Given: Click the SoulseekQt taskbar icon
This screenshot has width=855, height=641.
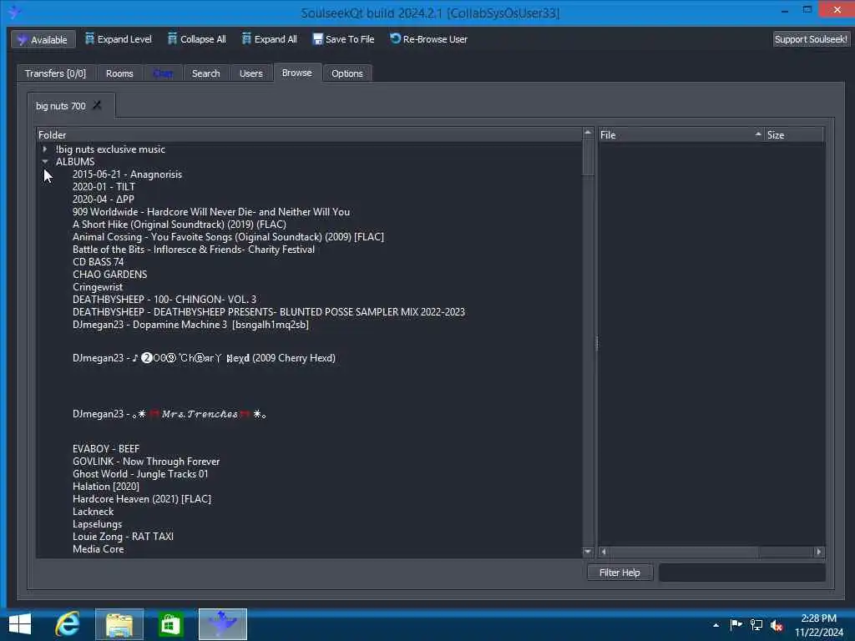Looking at the screenshot, I should 222,624.
